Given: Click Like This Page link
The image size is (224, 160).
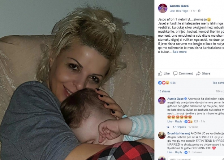Looking at the screenshot, I should [x=179, y=11].
